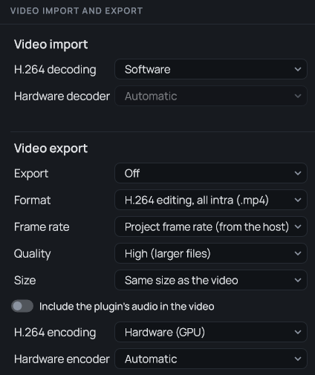This screenshot has width=315, height=375.
Task: Click the 'Size' label
Action: (x=25, y=280)
